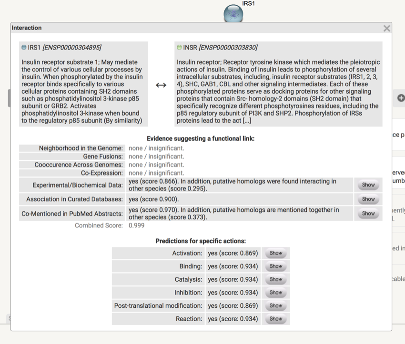Show details for the Binding prediction
Image resolution: width=405 pixels, height=344 pixels.
(x=275, y=266)
